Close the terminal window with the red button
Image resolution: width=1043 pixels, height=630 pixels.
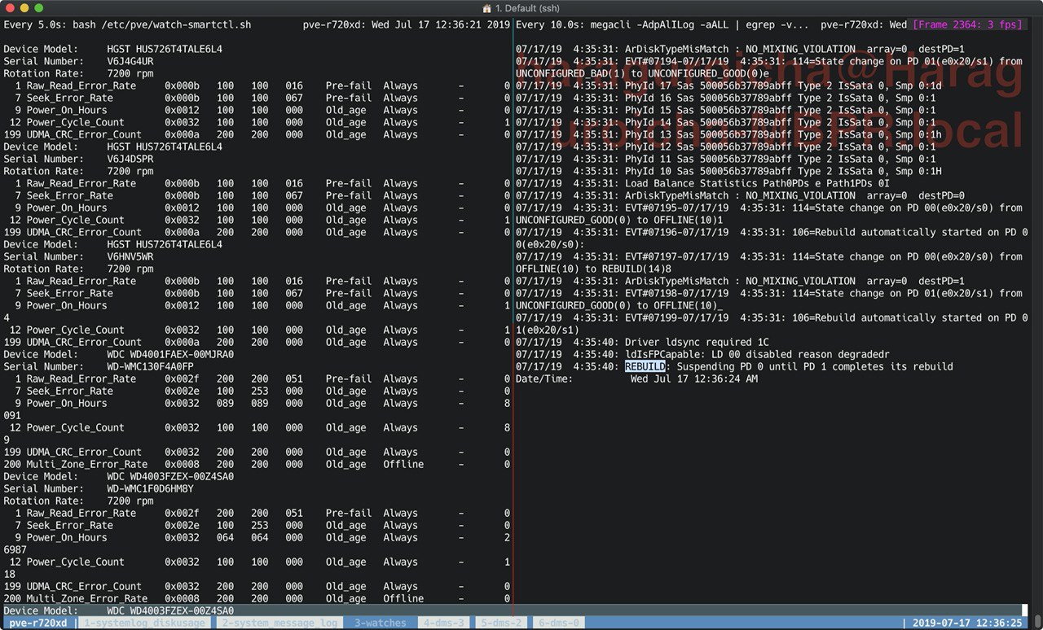10,8
